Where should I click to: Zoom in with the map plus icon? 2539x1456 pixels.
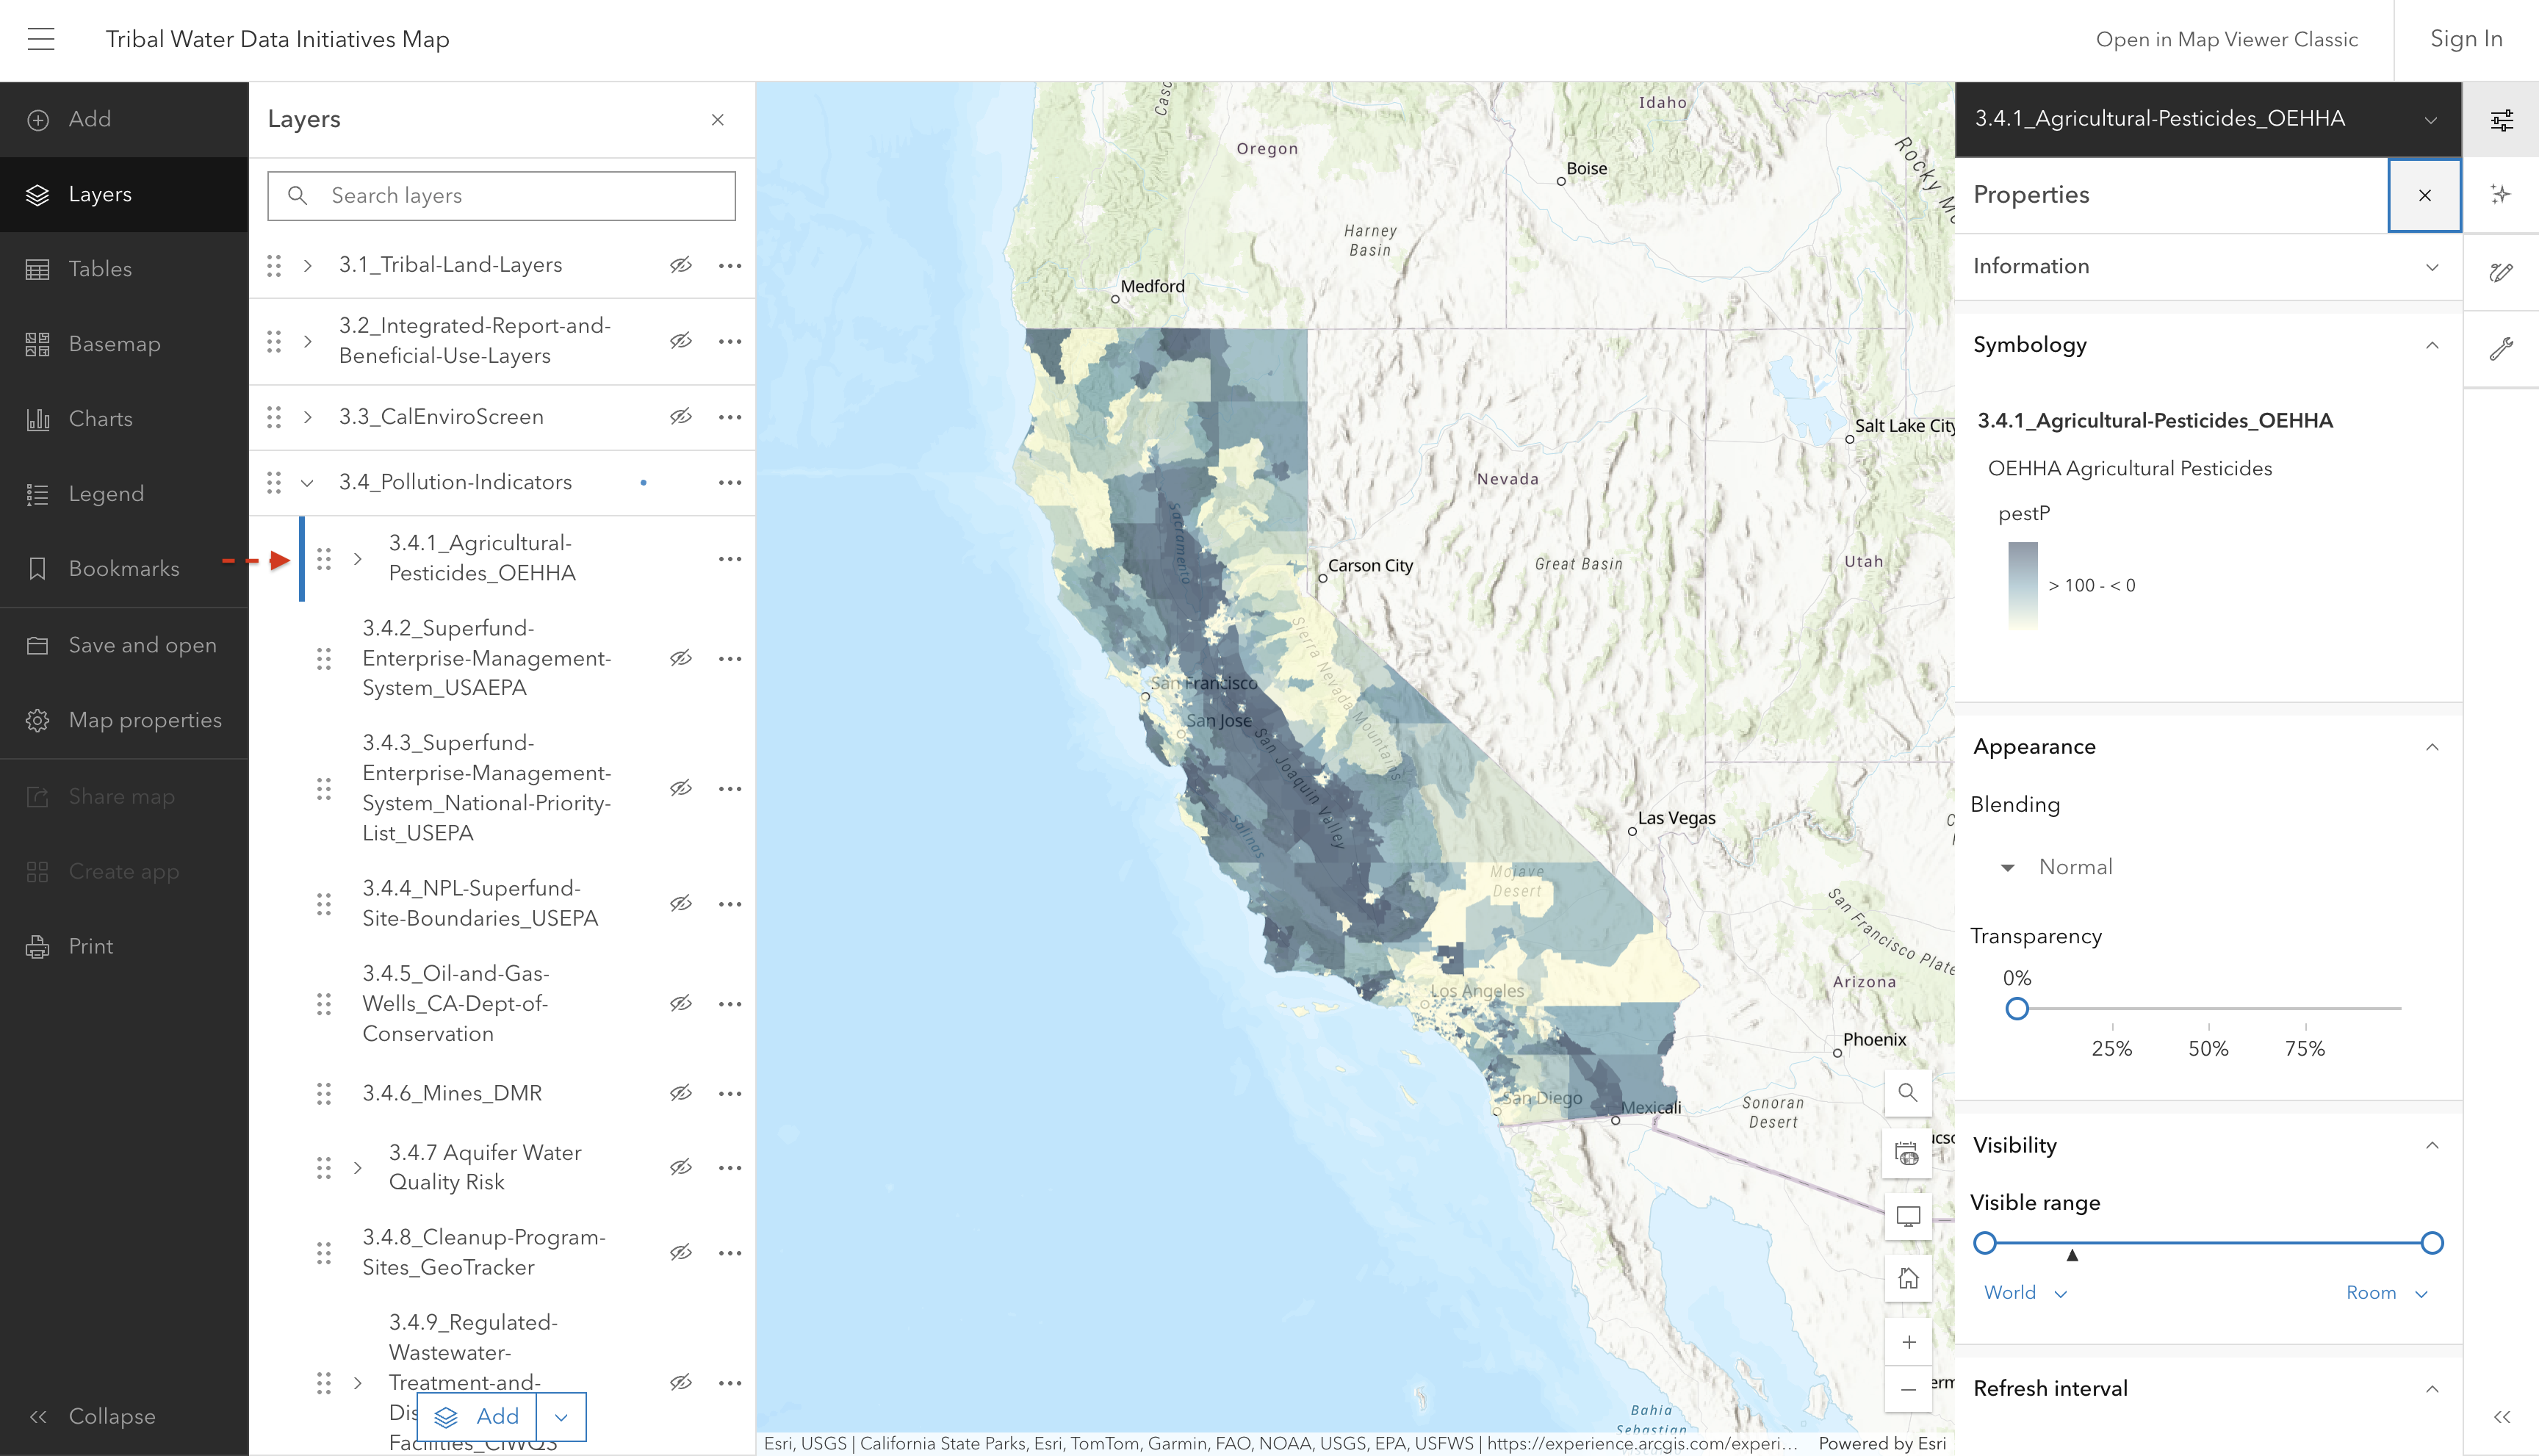[x=1908, y=1342]
